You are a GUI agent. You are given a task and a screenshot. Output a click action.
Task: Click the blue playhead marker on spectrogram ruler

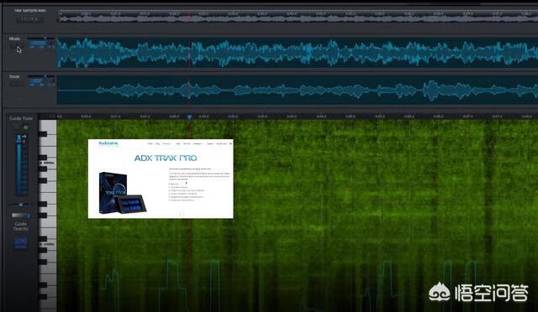point(189,117)
